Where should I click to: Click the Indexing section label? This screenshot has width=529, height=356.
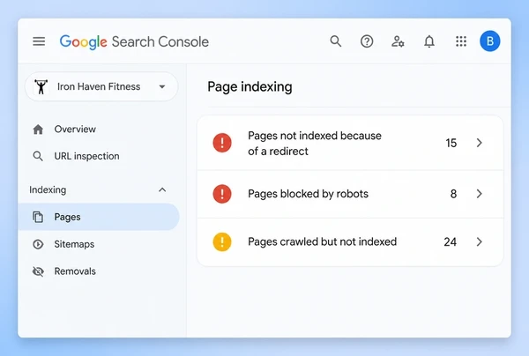tap(48, 189)
